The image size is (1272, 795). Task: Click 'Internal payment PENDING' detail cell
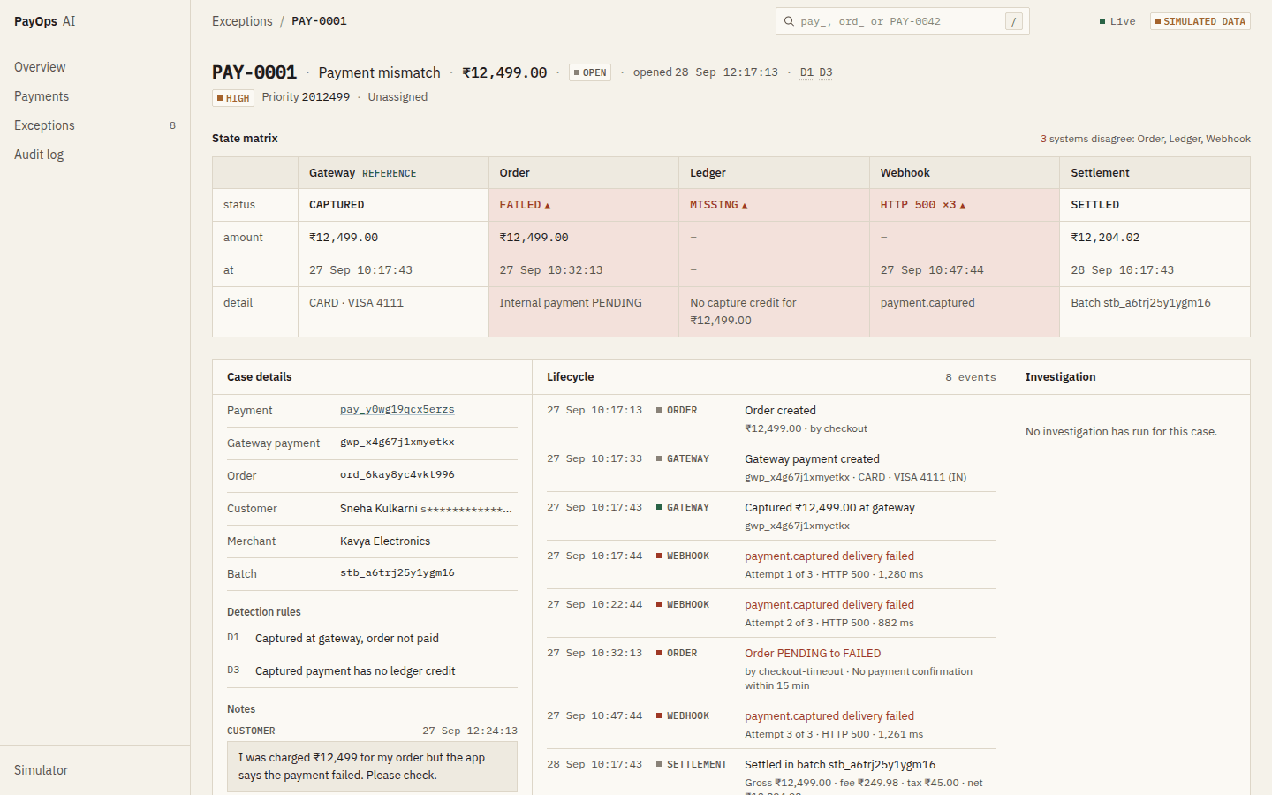click(x=584, y=312)
